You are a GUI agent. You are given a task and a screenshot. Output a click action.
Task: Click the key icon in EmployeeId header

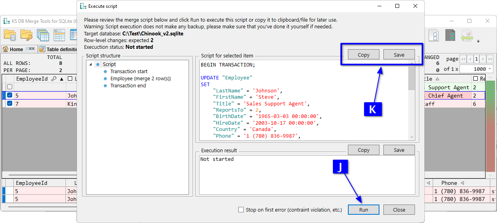click(x=54, y=79)
